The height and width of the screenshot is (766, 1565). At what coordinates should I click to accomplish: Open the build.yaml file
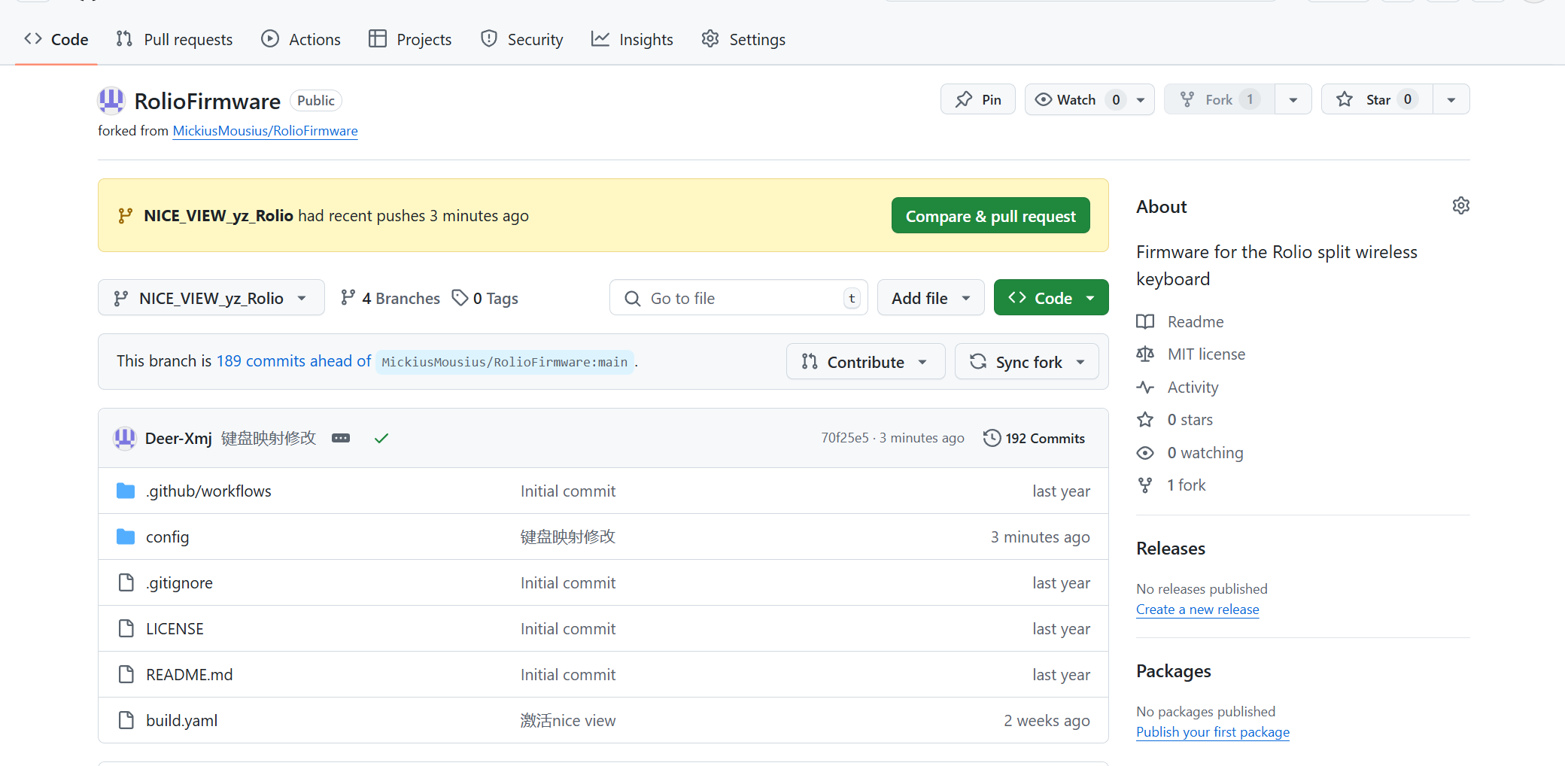[x=181, y=721]
